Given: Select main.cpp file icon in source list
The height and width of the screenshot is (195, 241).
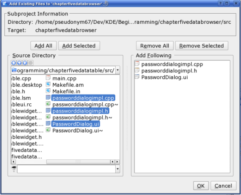Looking at the screenshot, I should tap(48, 78).
